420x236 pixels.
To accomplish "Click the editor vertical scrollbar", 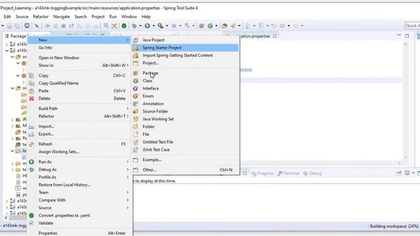I will tap(406, 101).
